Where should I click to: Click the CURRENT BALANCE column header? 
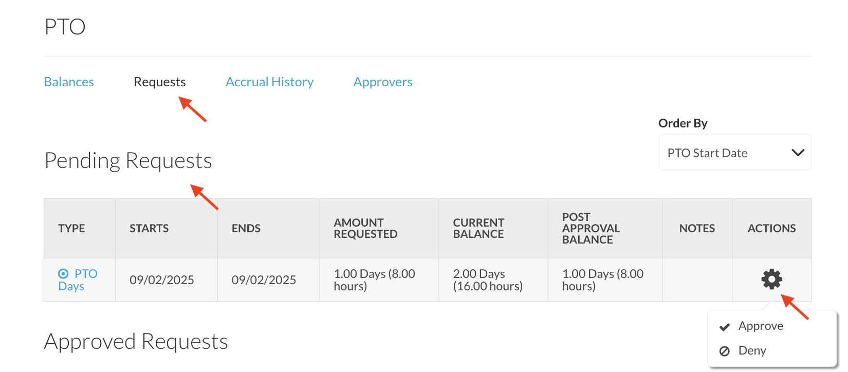coord(478,229)
